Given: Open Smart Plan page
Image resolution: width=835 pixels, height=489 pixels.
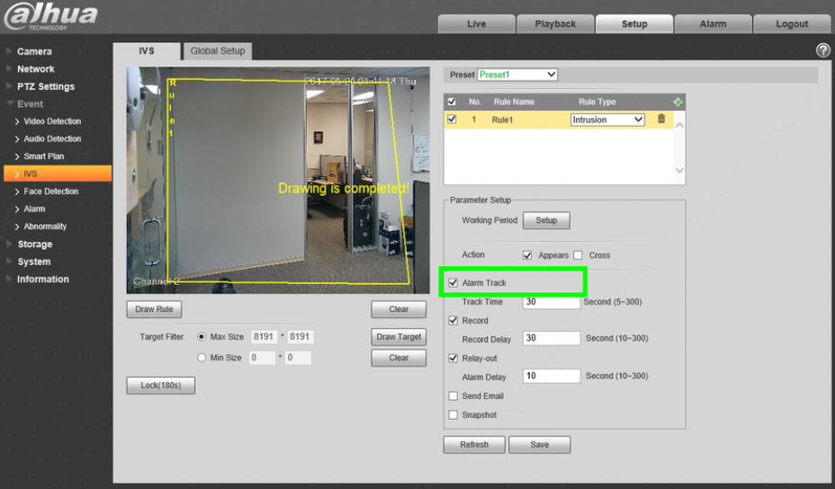Looking at the screenshot, I should pyautogui.click(x=44, y=156).
